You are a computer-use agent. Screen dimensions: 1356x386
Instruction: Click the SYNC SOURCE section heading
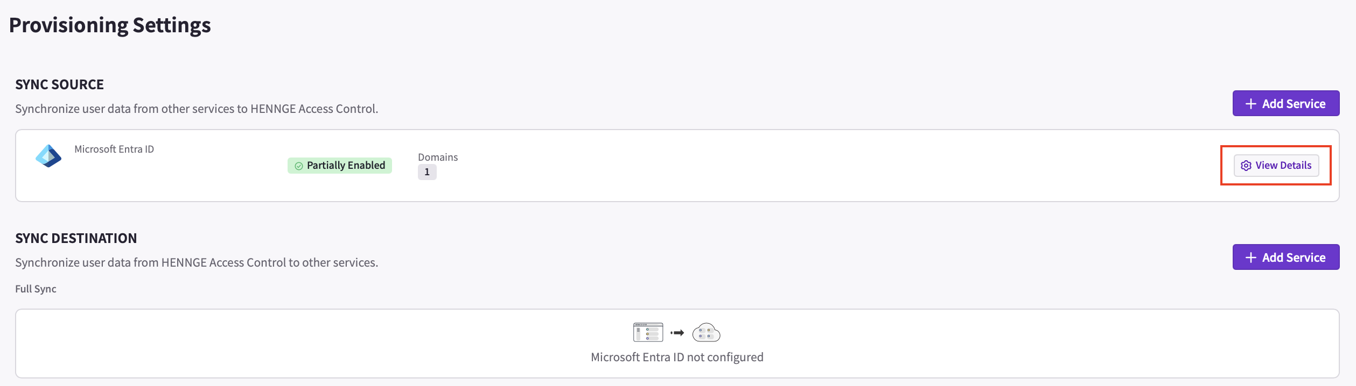click(59, 84)
